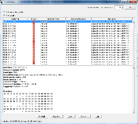The image size is (138, 124).
Task: Click the status bar critical events count text
Action: click(22, 121)
